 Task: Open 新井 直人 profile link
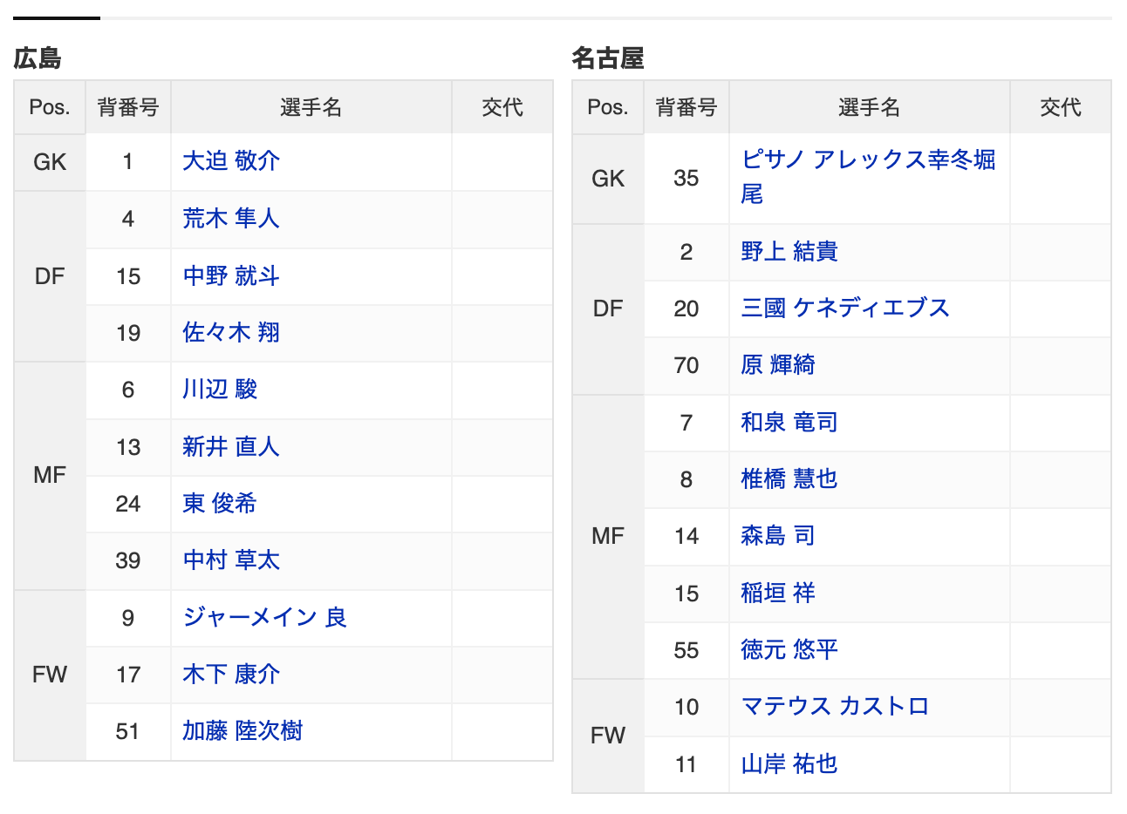click(x=231, y=447)
